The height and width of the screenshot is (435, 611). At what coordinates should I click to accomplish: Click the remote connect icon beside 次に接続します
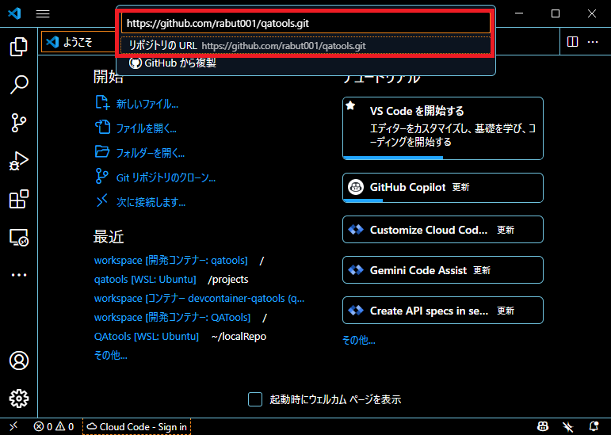pyautogui.click(x=102, y=201)
